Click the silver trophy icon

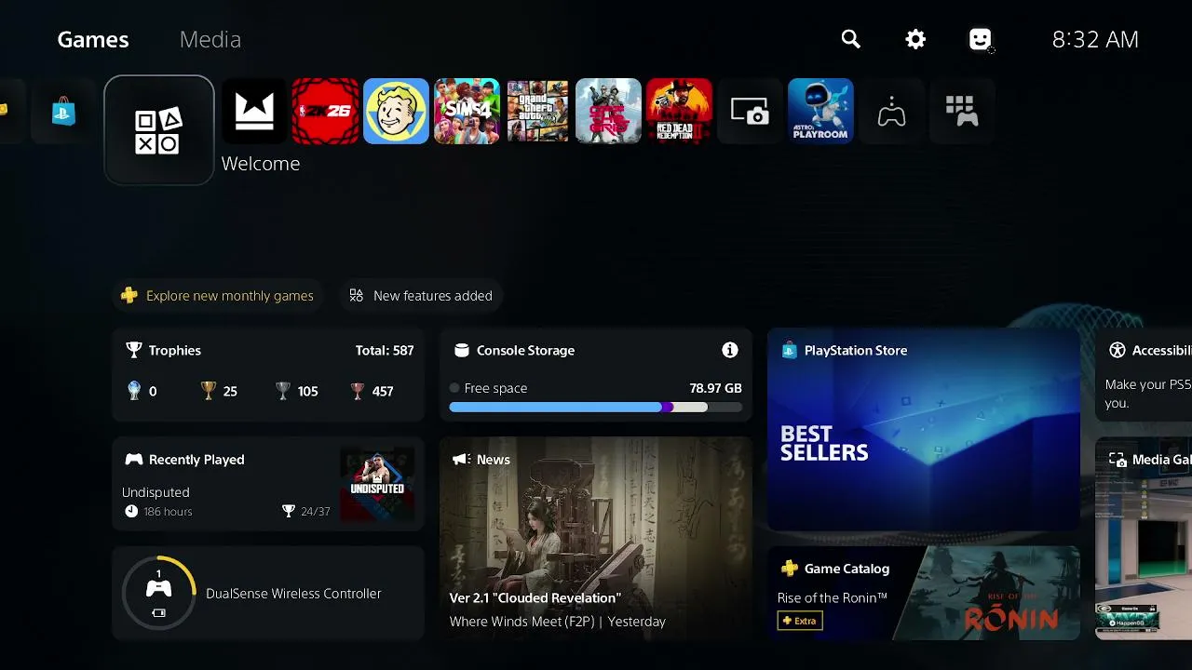[x=283, y=391]
